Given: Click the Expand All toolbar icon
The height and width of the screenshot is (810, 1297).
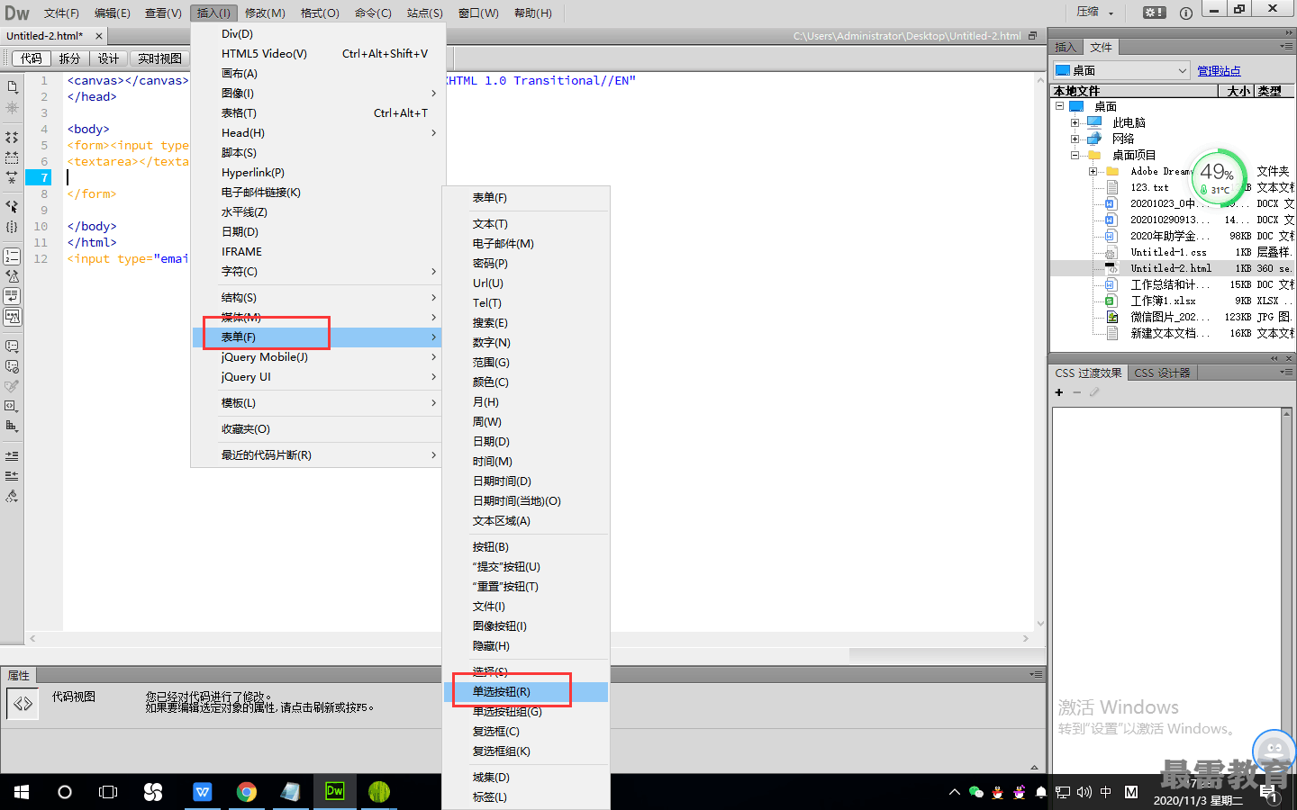Looking at the screenshot, I should (x=12, y=177).
